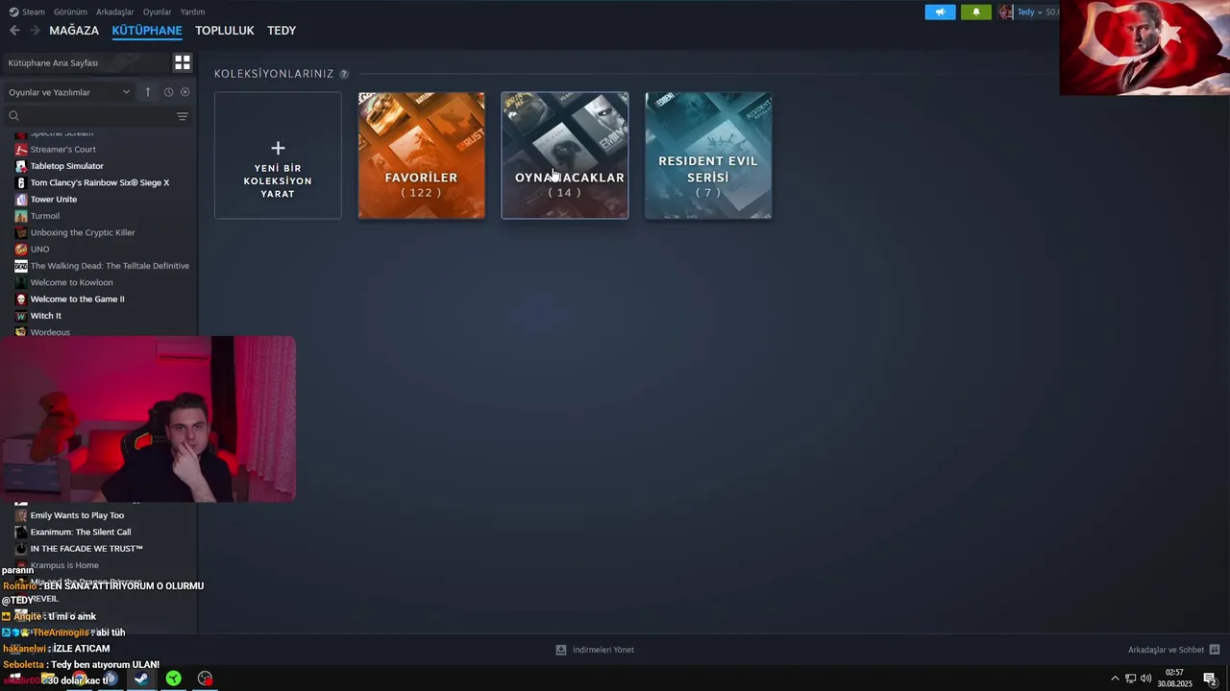Click the sort ascending arrow icon
The height and width of the screenshot is (691, 1230).
(147, 92)
